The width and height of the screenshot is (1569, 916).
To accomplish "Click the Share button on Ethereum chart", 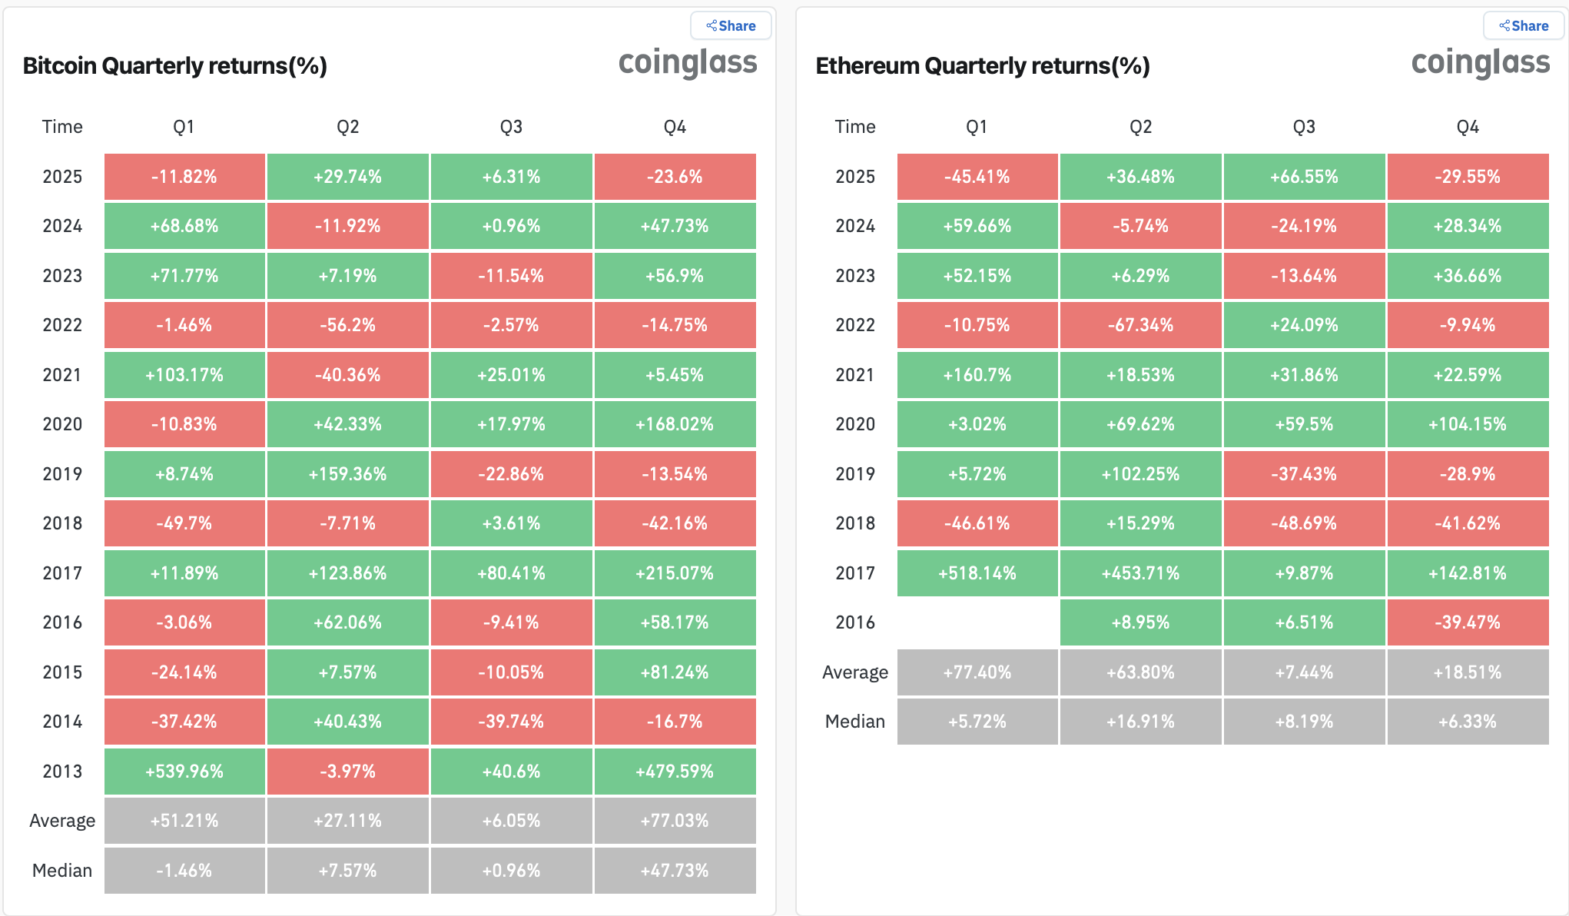I will [x=1524, y=26].
